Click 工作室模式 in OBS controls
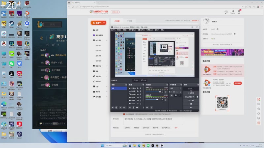 click(191, 100)
